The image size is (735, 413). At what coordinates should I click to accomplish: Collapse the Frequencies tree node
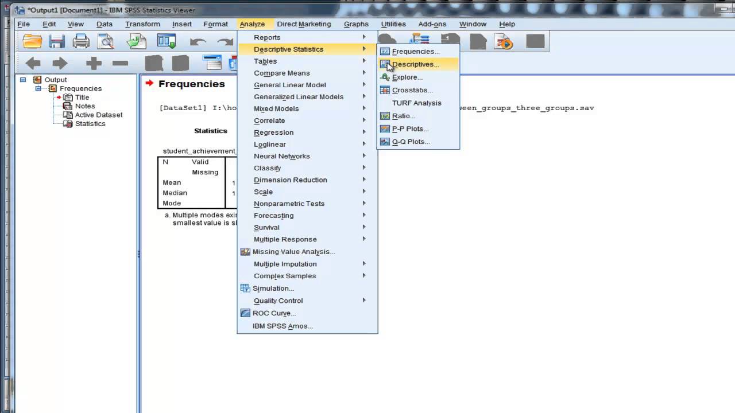[x=38, y=88]
